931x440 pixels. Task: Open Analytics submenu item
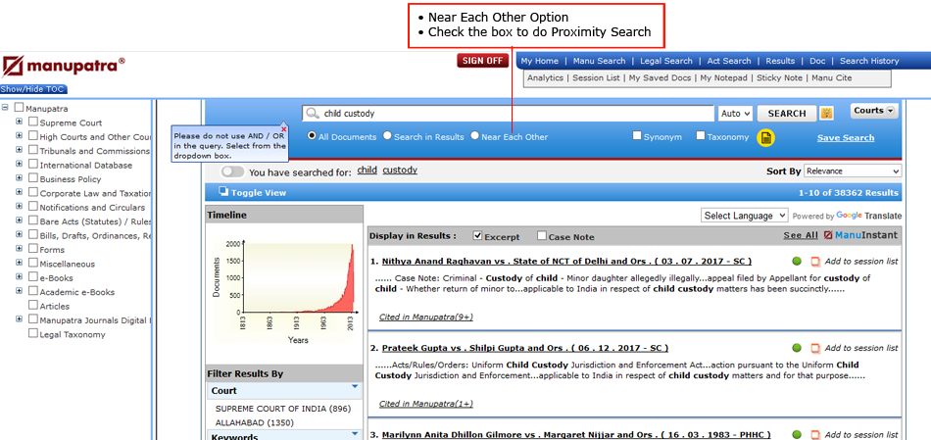click(x=544, y=77)
